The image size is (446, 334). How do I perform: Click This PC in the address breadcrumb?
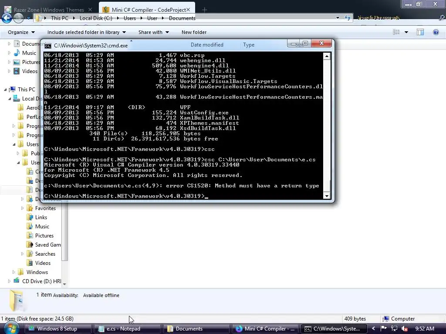(x=59, y=18)
